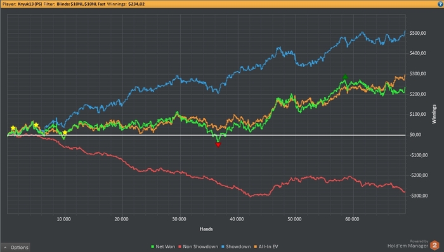
Task: Click the green Net Won color swatch
Action: coord(153,247)
